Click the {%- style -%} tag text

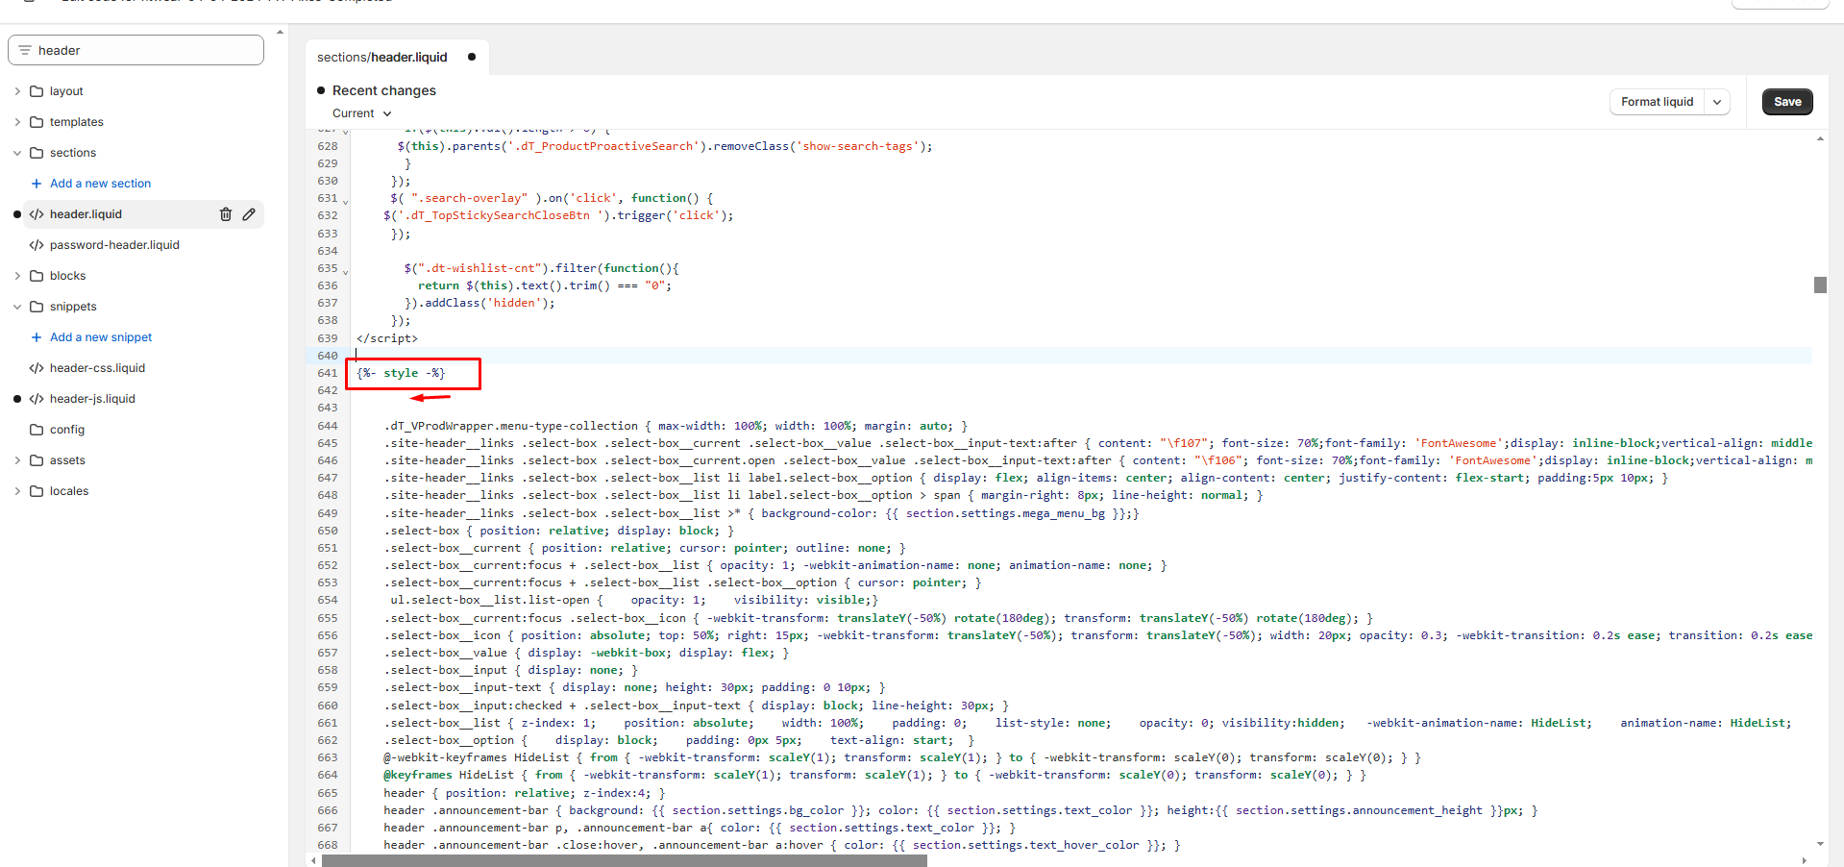[401, 373]
